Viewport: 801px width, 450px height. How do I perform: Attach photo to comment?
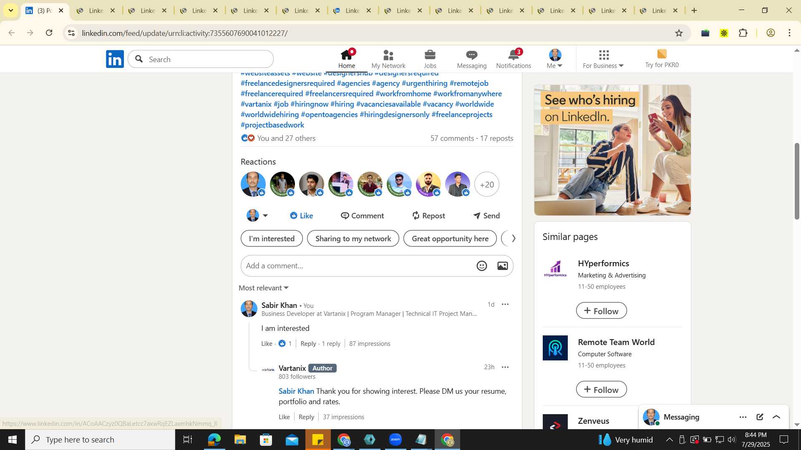[x=503, y=266]
